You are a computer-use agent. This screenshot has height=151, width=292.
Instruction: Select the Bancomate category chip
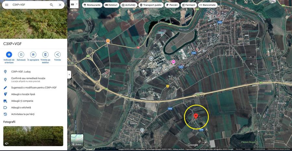pyautogui.click(x=207, y=5)
